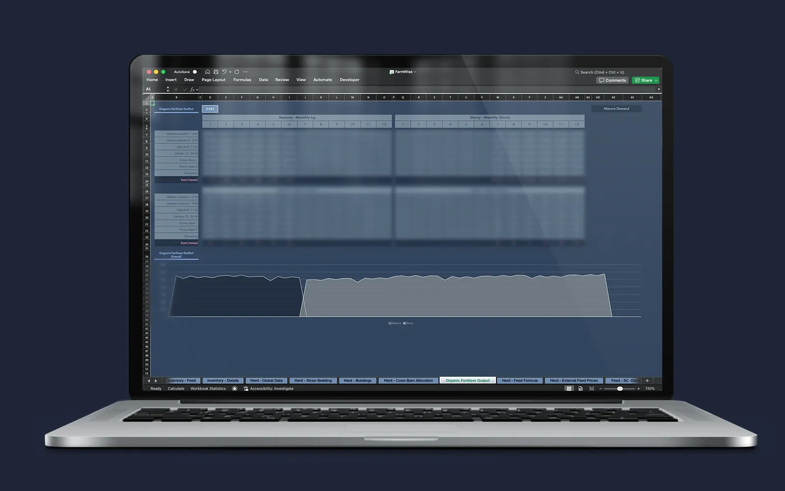Viewport: 785px width, 491px height.
Task: Click the Confirm entry checkmark icon
Action: pyautogui.click(x=184, y=89)
